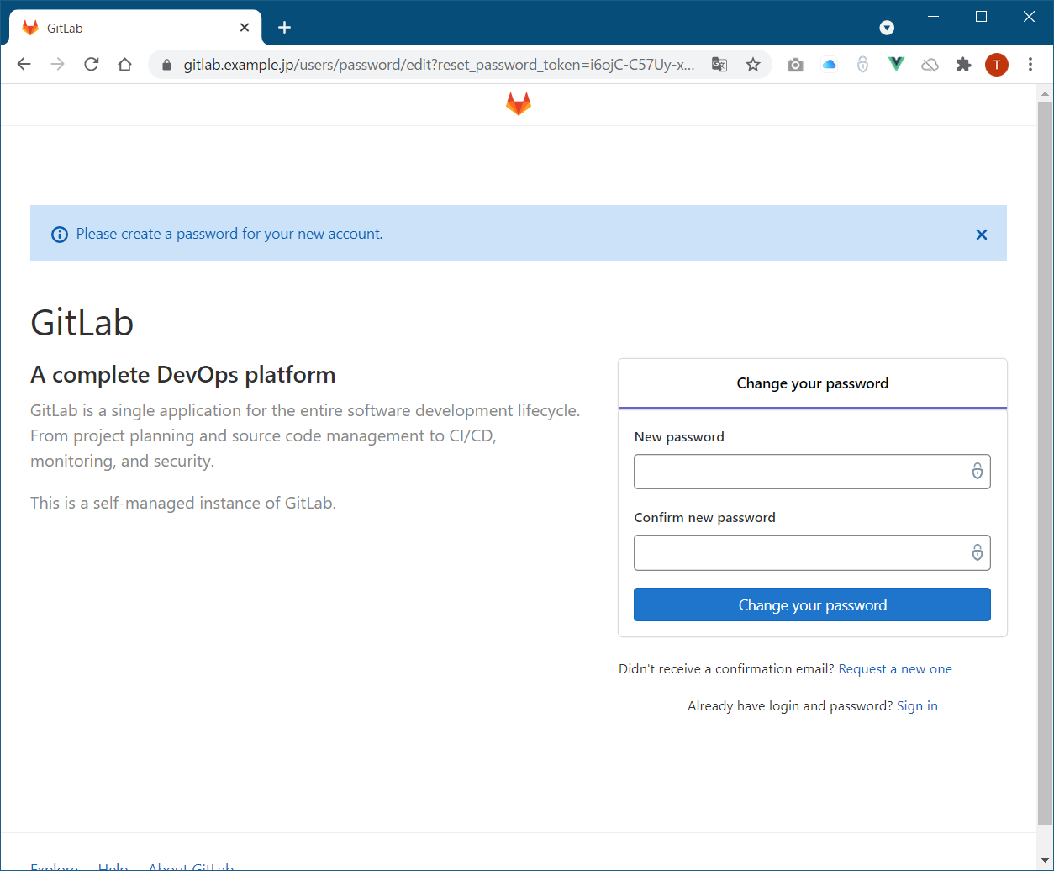Click the 'Confirm new password' label
Image resolution: width=1054 pixels, height=871 pixels.
704,518
